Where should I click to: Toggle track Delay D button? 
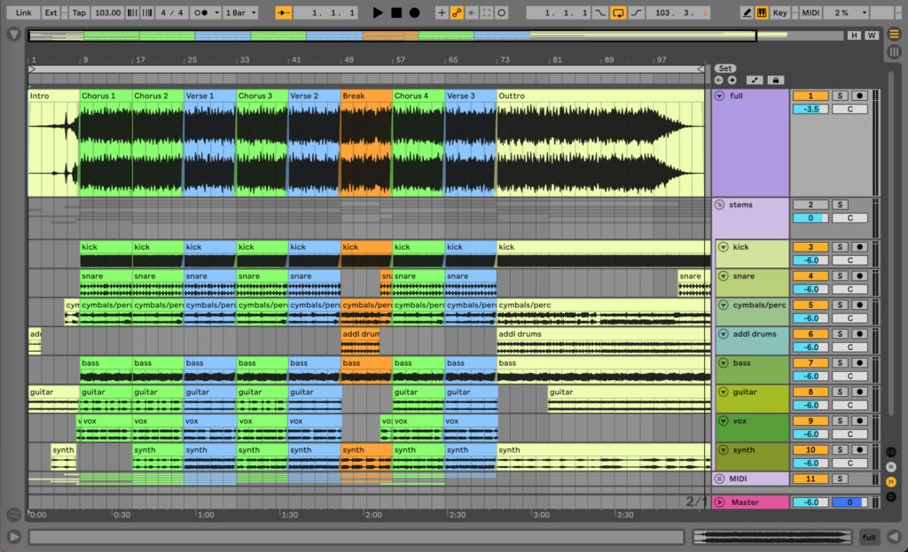tap(891, 496)
